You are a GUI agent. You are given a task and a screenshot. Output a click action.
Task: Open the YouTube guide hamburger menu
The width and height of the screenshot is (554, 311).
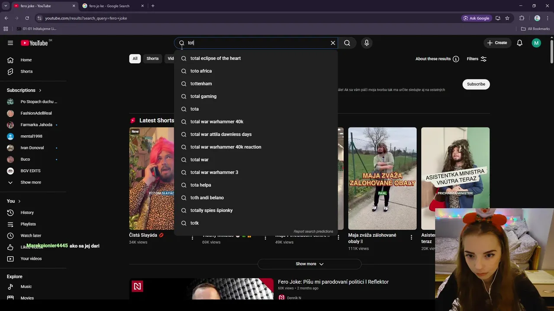coord(10,43)
